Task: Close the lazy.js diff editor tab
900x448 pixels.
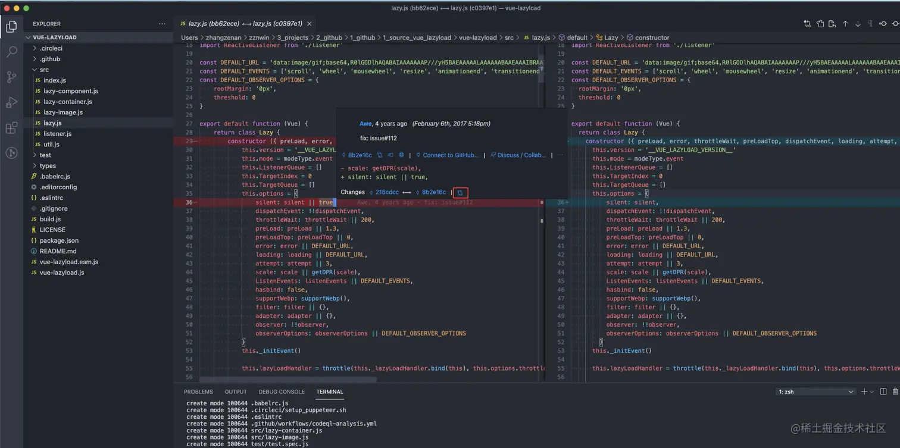Action: coord(309,24)
